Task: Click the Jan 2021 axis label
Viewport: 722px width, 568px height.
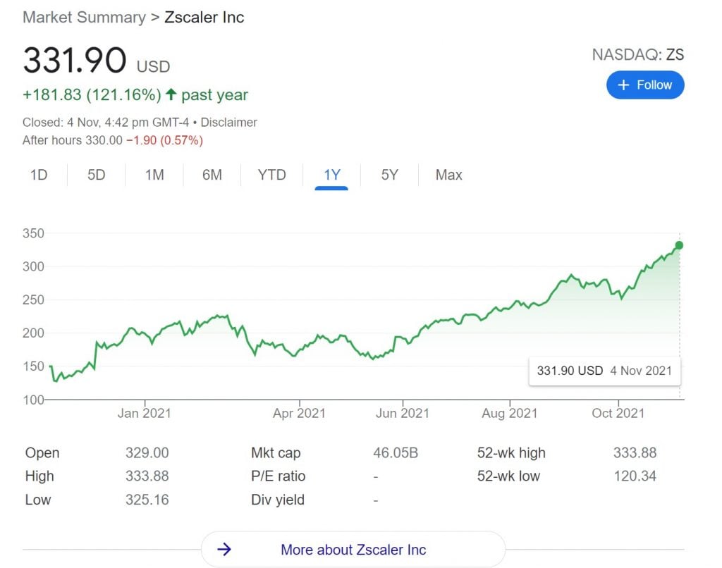Action: [x=144, y=414]
